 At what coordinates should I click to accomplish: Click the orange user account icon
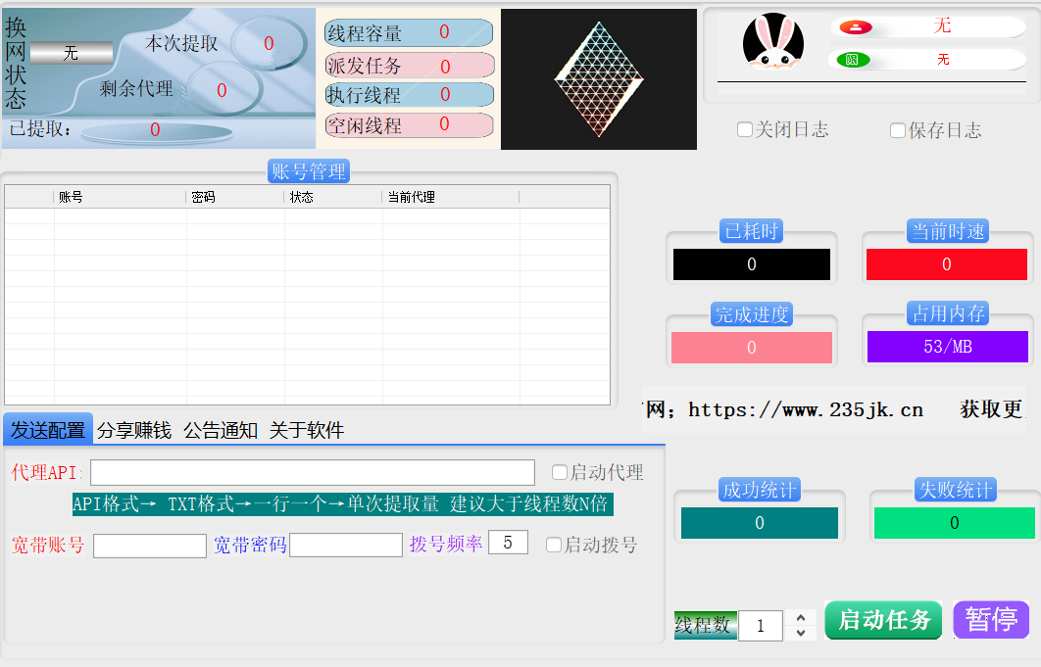[x=855, y=27]
